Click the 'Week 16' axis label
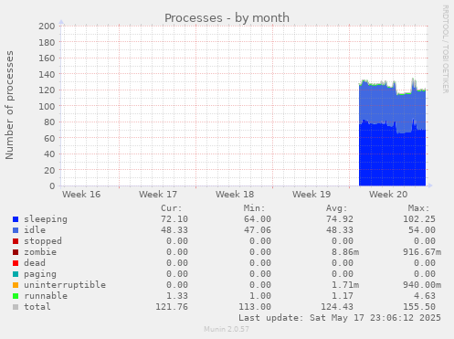The height and width of the screenshot is (339, 454). pyautogui.click(x=81, y=195)
